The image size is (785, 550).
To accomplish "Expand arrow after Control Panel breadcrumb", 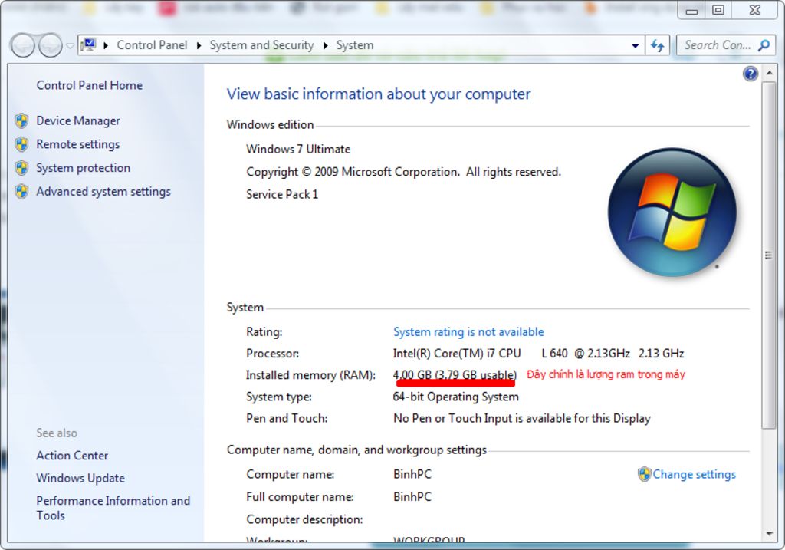I will coord(199,45).
